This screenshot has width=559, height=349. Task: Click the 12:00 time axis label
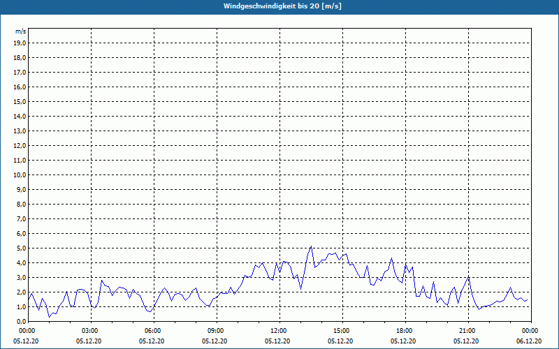279,331
